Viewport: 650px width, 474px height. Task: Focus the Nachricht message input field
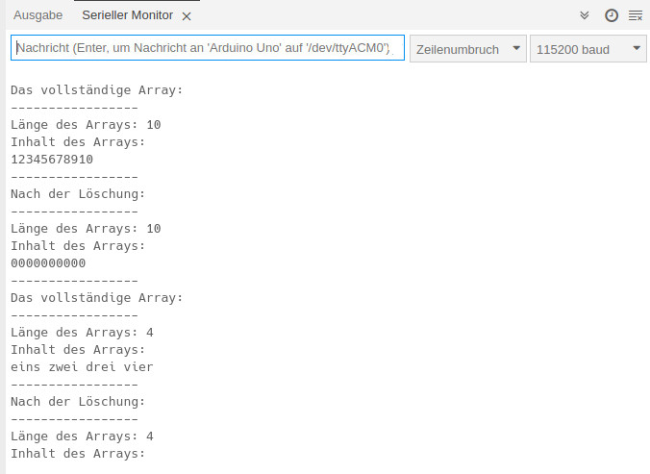tap(207, 48)
